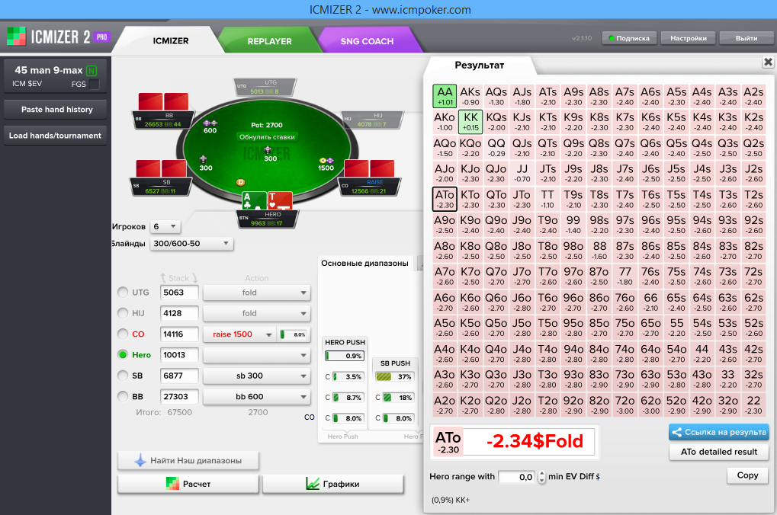The height and width of the screenshot is (515, 777).
Task: Click the SB PUSH 37% range bar
Action: click(395, 377)
